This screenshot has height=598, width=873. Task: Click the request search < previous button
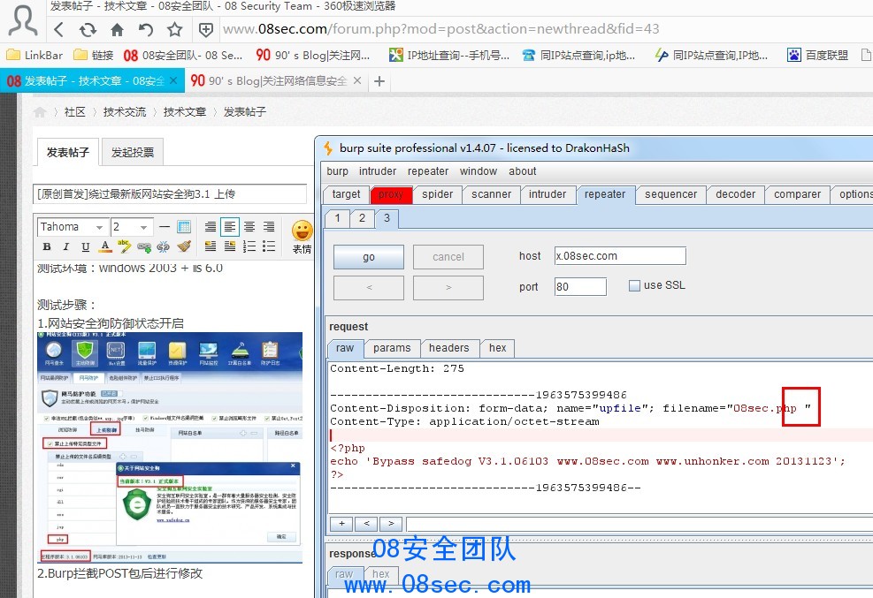pyautogui.click(x=366, y=524)
